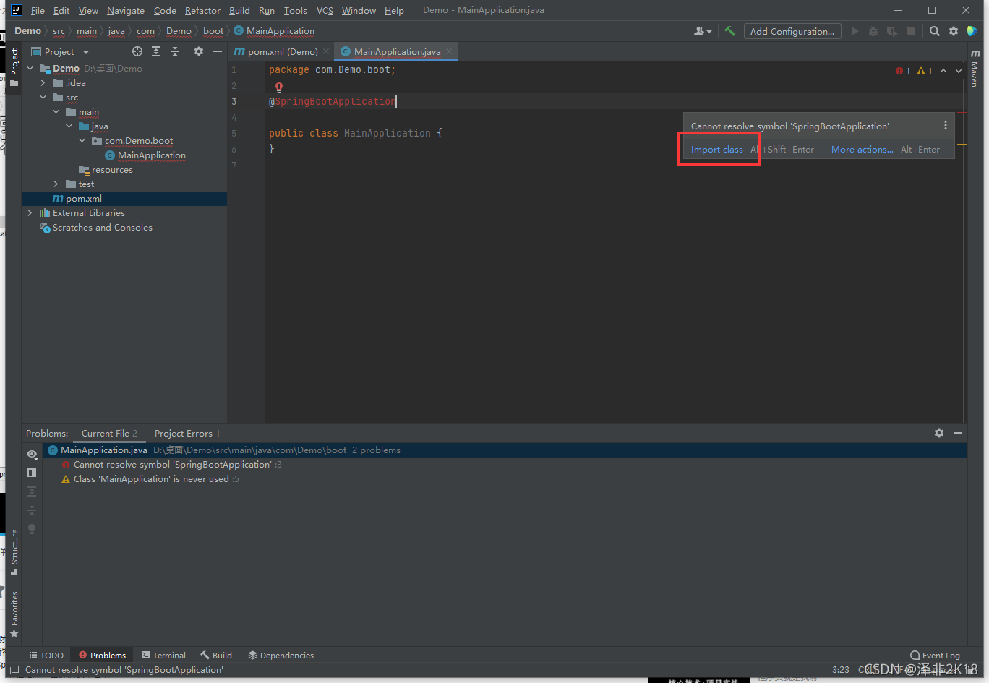Open the File menu
989x683 pixels.
(x=38, y=10)
